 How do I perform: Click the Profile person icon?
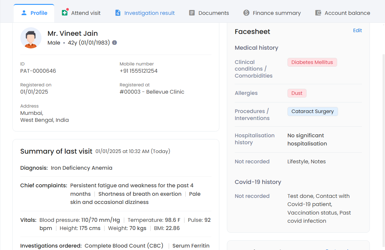[x=24, y=13]
